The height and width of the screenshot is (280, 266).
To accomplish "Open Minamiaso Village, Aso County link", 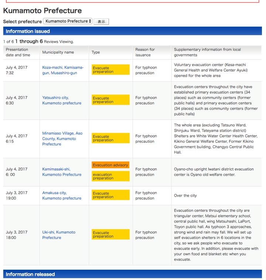I will pyautogui.click(x=62, y=138).
